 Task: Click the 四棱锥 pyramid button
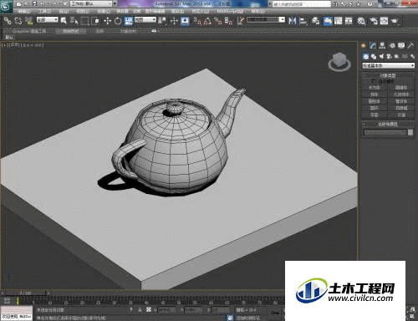coord(401,108)
